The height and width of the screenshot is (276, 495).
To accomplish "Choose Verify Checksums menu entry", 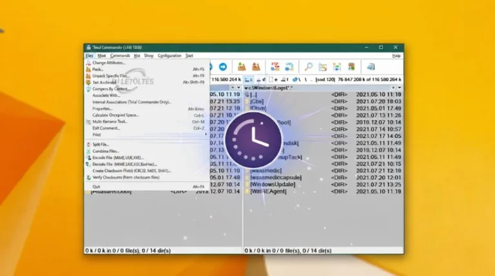I will click(x=146, y=177).
